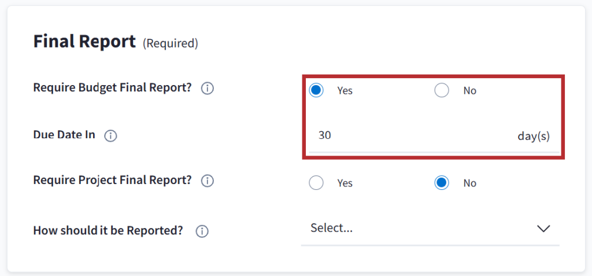The height and width of the screenshot is (276, 592).
Task: Click info icon beside Require Project Final Report
Action: pyautogui.click(x=208, y=181)
